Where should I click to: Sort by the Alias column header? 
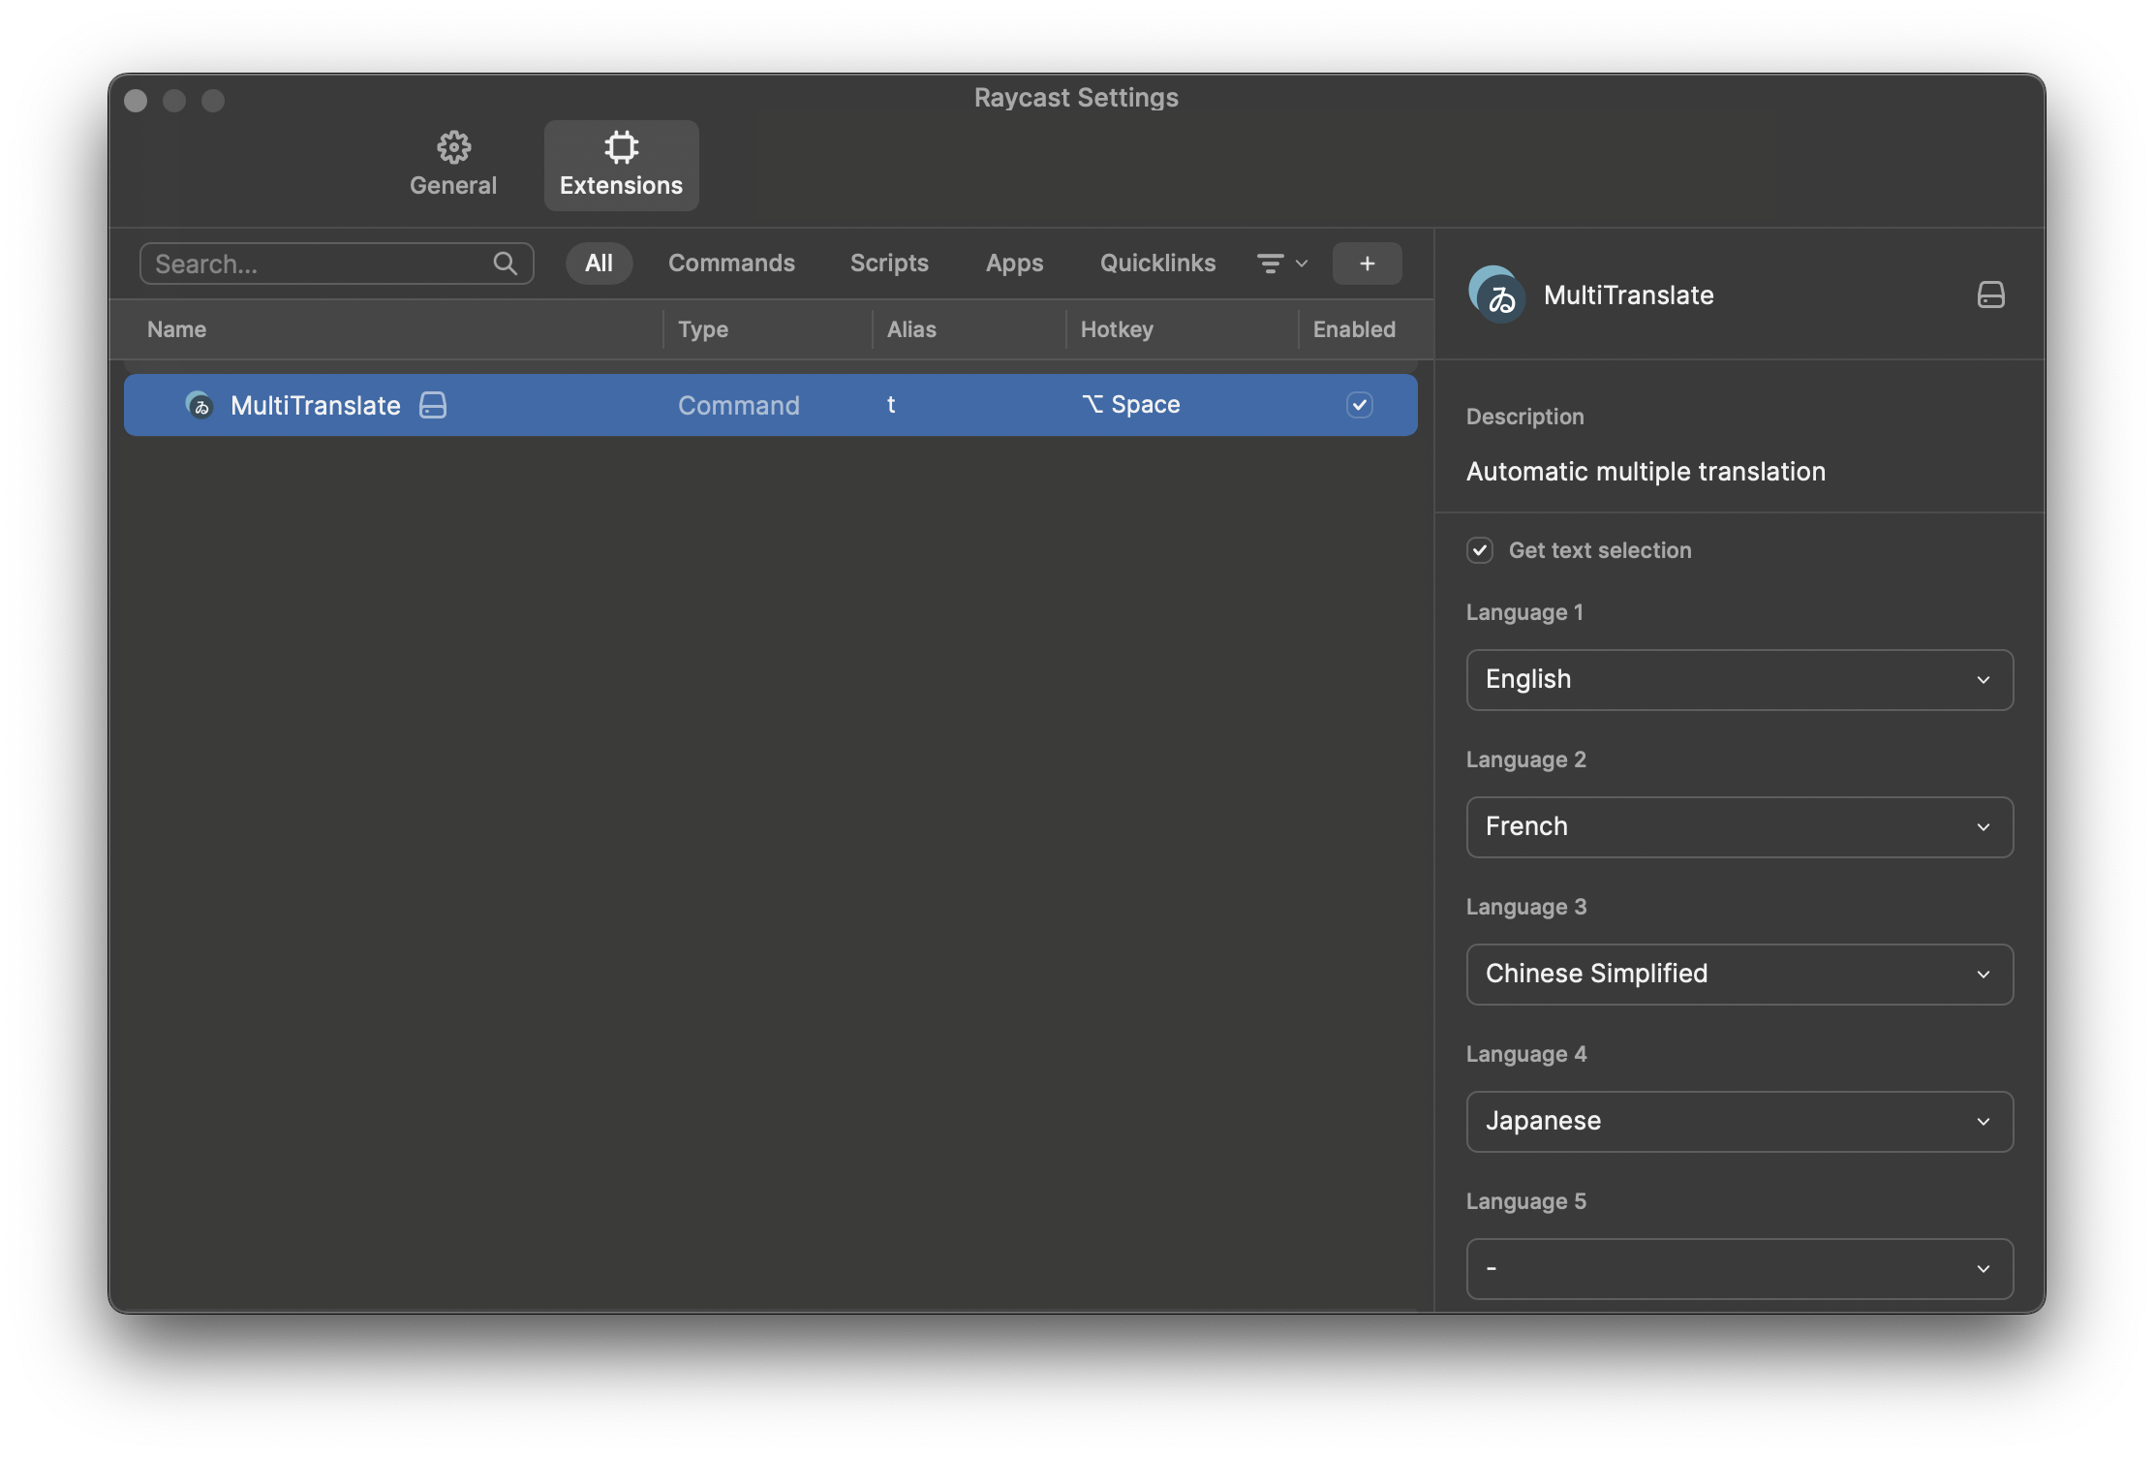tap(911, 329)
